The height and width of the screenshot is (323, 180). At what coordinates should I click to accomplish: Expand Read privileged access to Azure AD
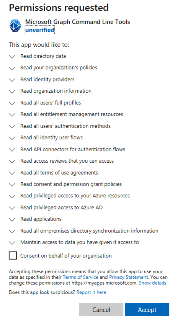12,208
